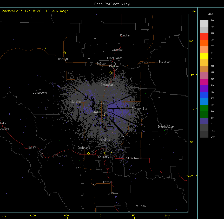224x219 pixels.
Task: Click the Innisfail city label
Action: tap(108, 85)
